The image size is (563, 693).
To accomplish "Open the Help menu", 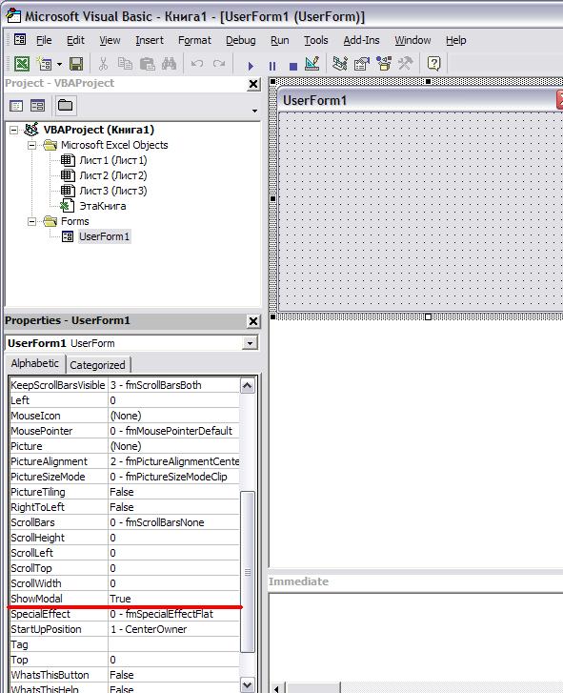I will [x=455, y=40].
